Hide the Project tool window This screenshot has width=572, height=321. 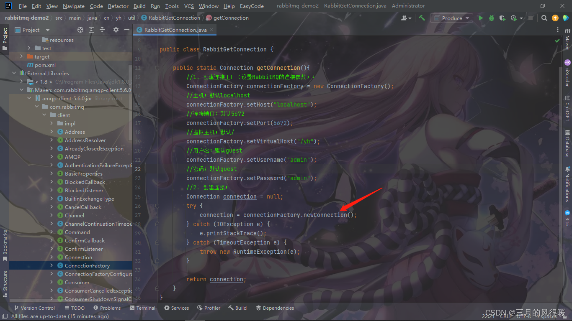(x=127, y=30)
